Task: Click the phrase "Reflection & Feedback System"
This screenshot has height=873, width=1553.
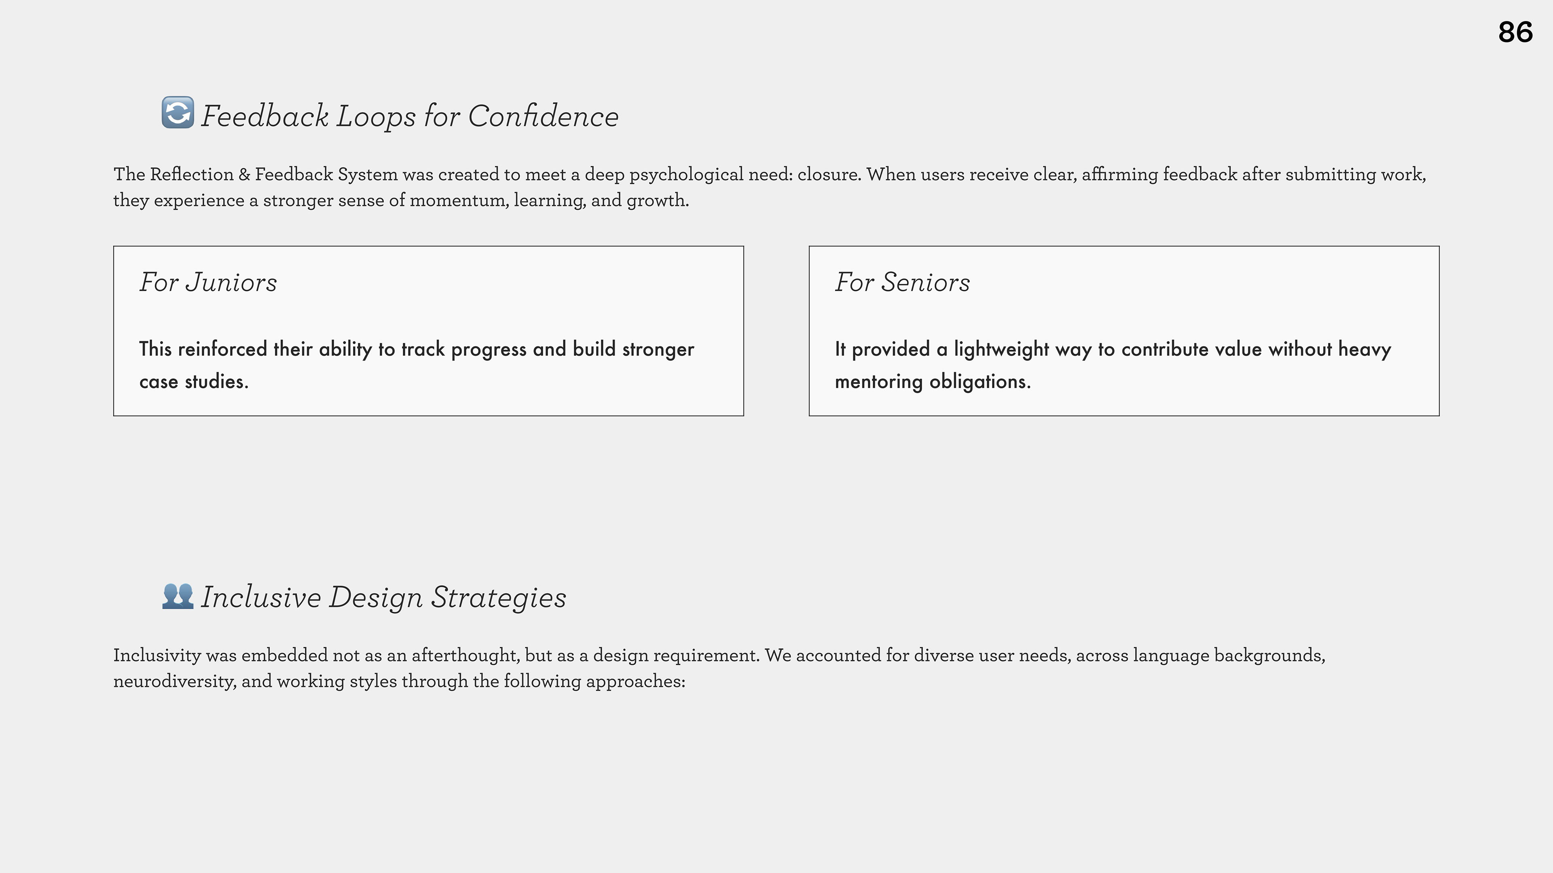Action: click(x=273, y=175)
